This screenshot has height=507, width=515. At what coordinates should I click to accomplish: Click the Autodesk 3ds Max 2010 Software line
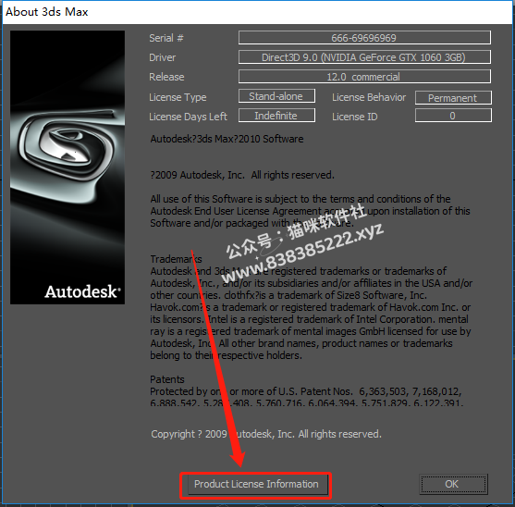[227, 139]
